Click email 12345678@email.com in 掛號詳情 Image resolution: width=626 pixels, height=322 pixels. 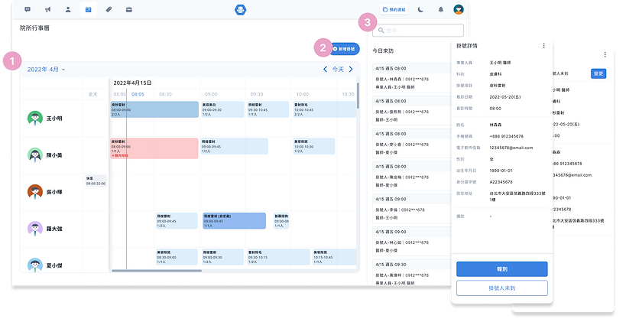coord(511,148)
